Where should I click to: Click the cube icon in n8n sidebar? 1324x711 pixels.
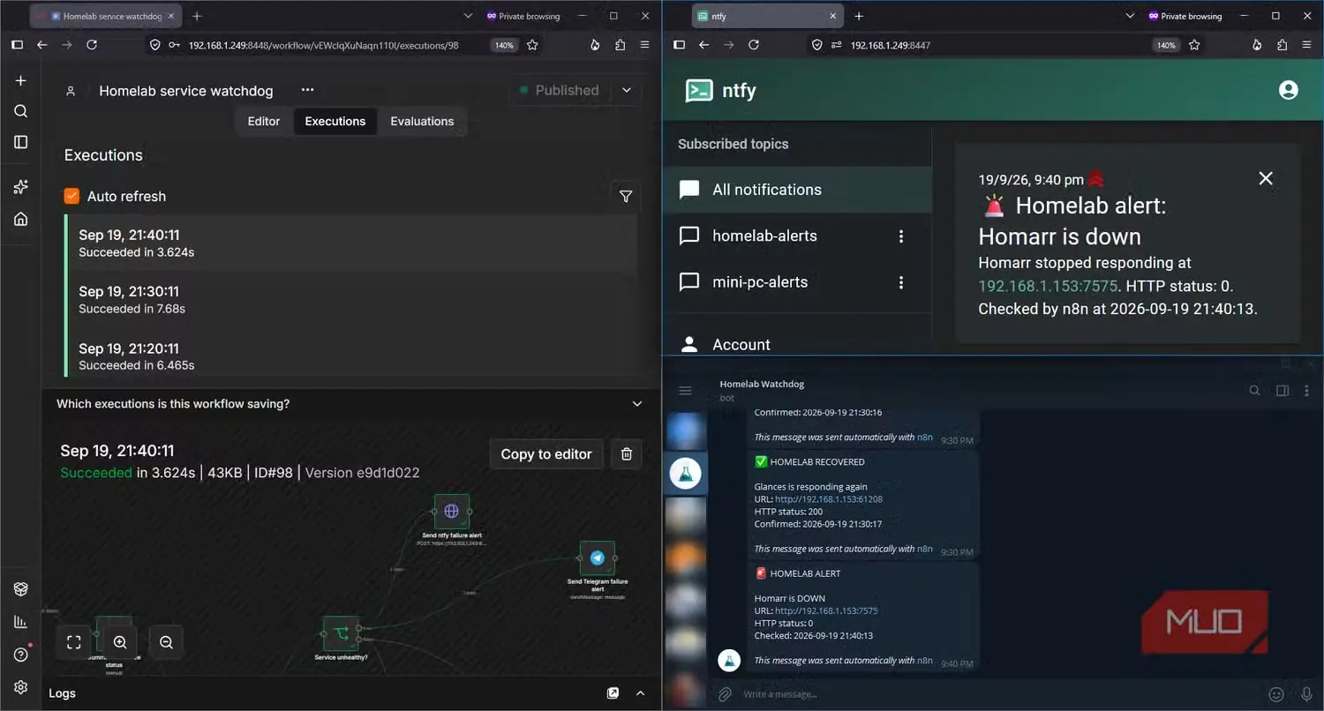[x=21, y=589]
